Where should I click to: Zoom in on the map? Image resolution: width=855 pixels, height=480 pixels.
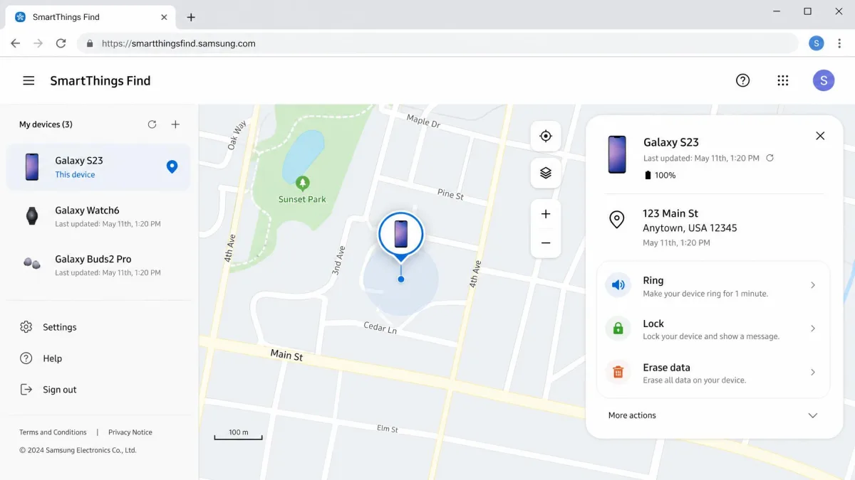[x=546, y=214]
